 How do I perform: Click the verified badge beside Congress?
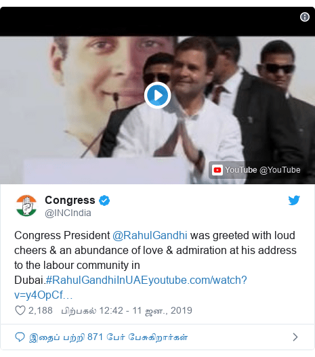coord(104,201)
